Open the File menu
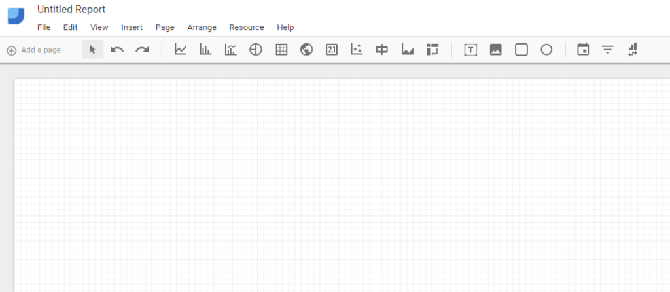Screen dimensions: 670x292 (44, 27)
